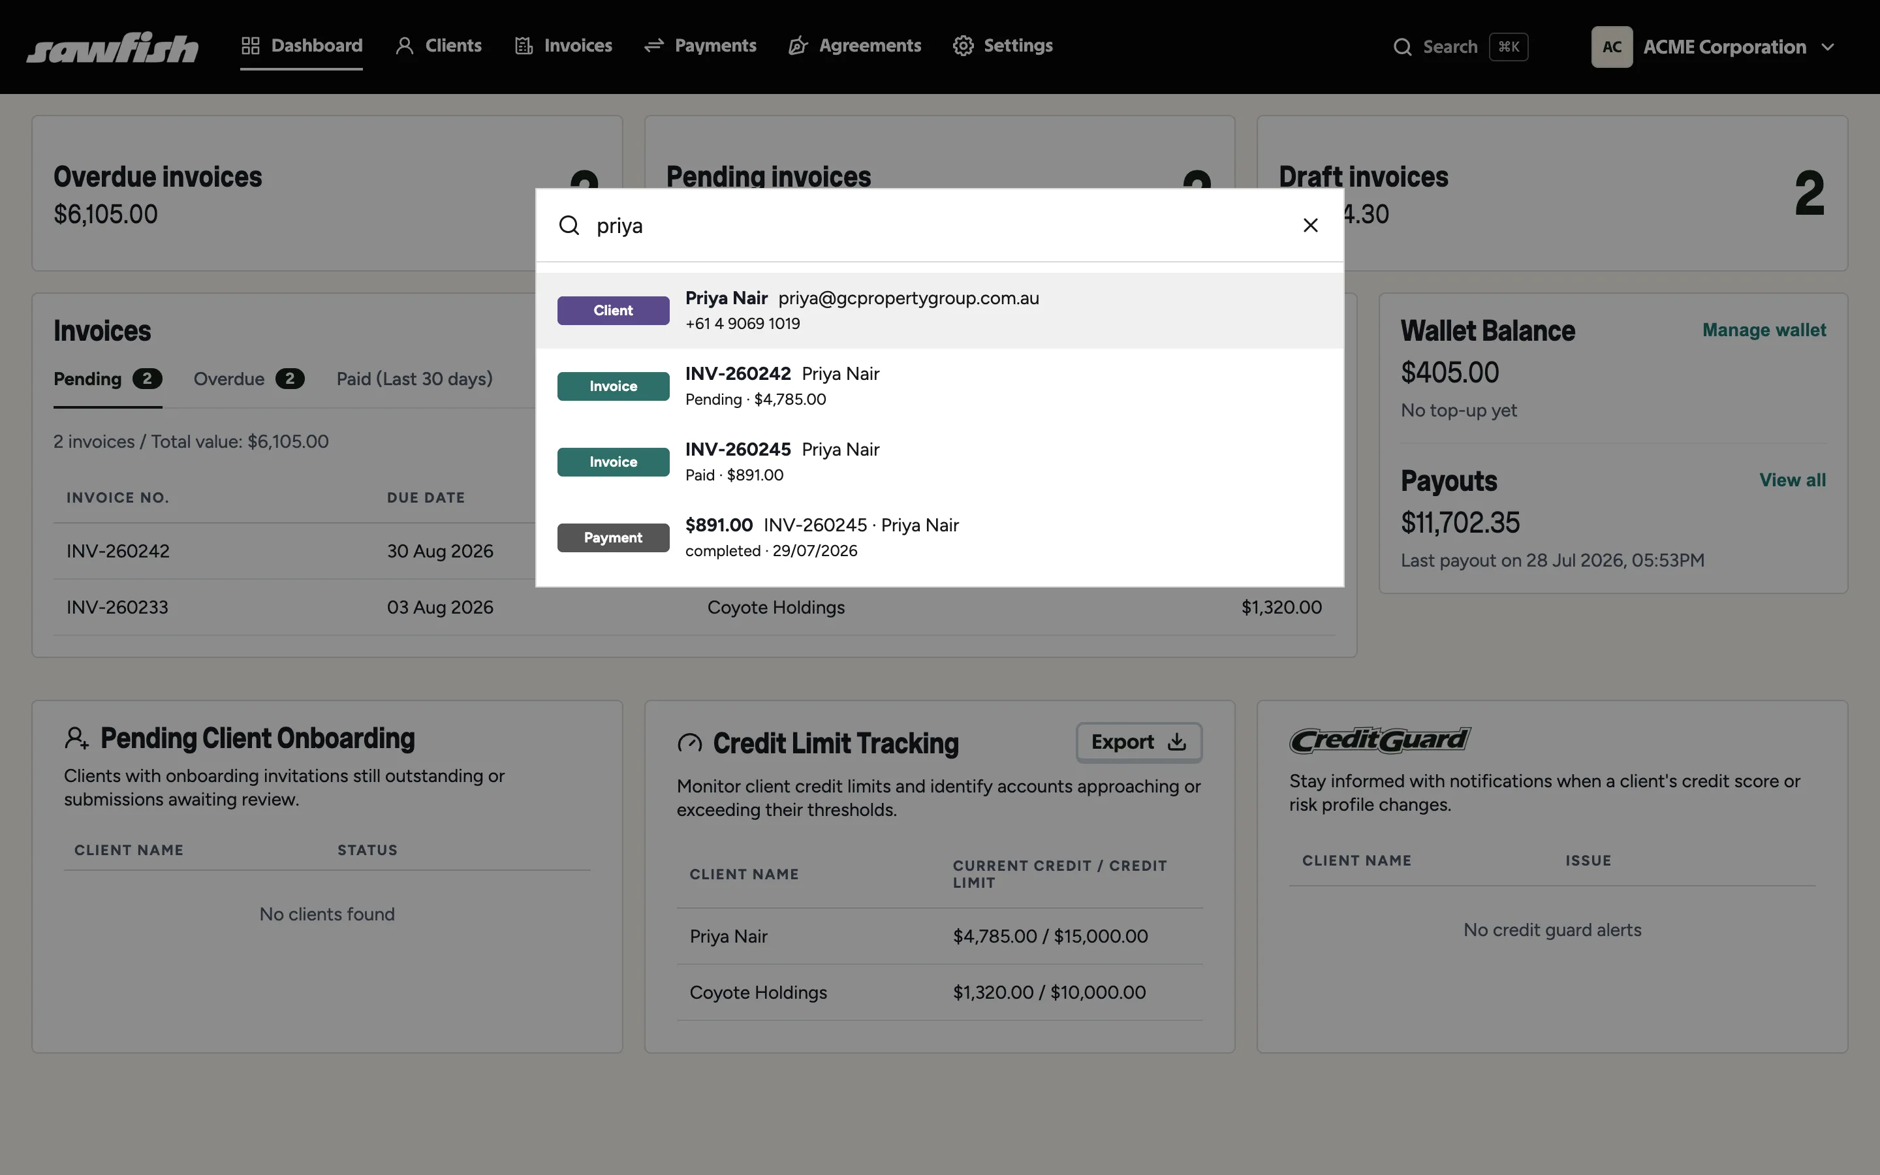Open the INV-260242 pending invoice result
The width and height of the screenshot is (1880, 1175).
coord(940,385)
